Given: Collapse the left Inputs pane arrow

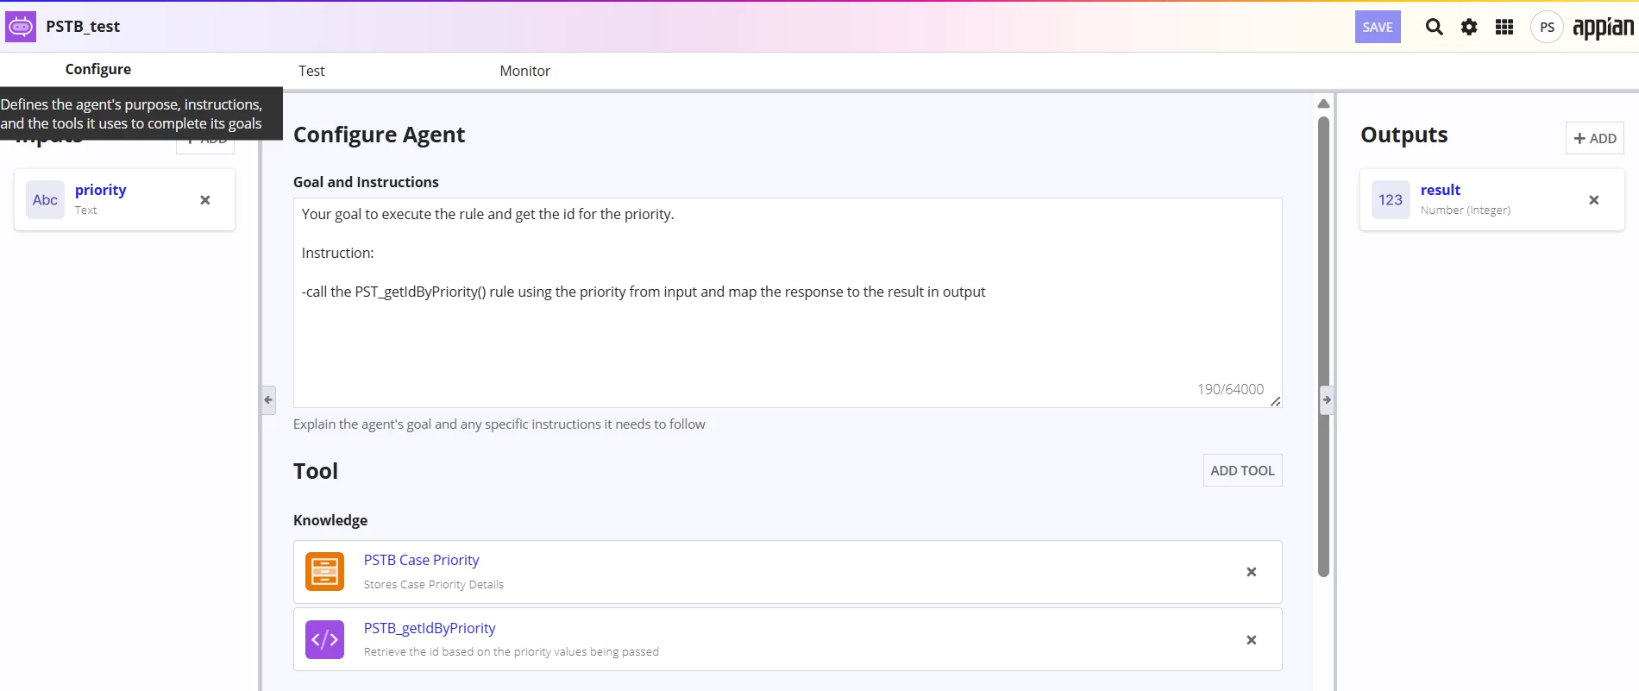Looking at the screenshot, I should point(268,399).
